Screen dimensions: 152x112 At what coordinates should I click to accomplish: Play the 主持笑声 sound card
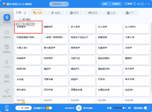tap(28, 29)
